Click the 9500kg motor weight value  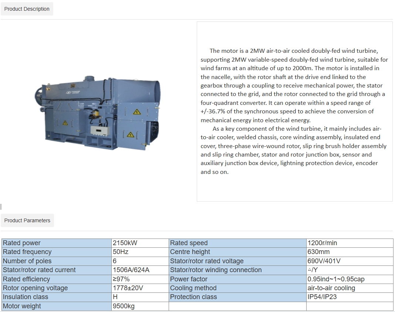point(124,306)
